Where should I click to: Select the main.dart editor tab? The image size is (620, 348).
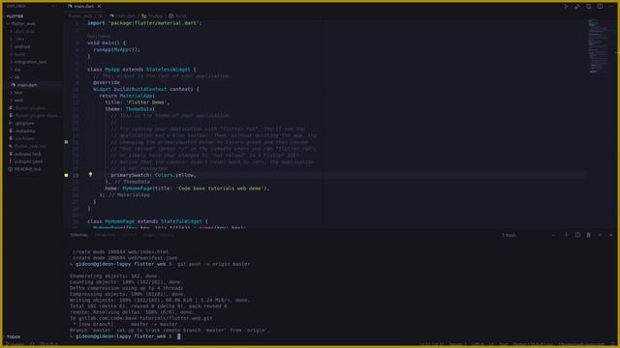(83, 7)
